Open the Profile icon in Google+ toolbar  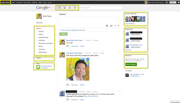pyautogui.click(x=70, y=8)
